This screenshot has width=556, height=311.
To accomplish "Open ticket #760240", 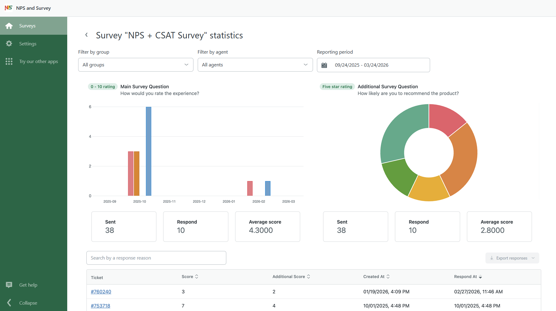I will (101, 292).
